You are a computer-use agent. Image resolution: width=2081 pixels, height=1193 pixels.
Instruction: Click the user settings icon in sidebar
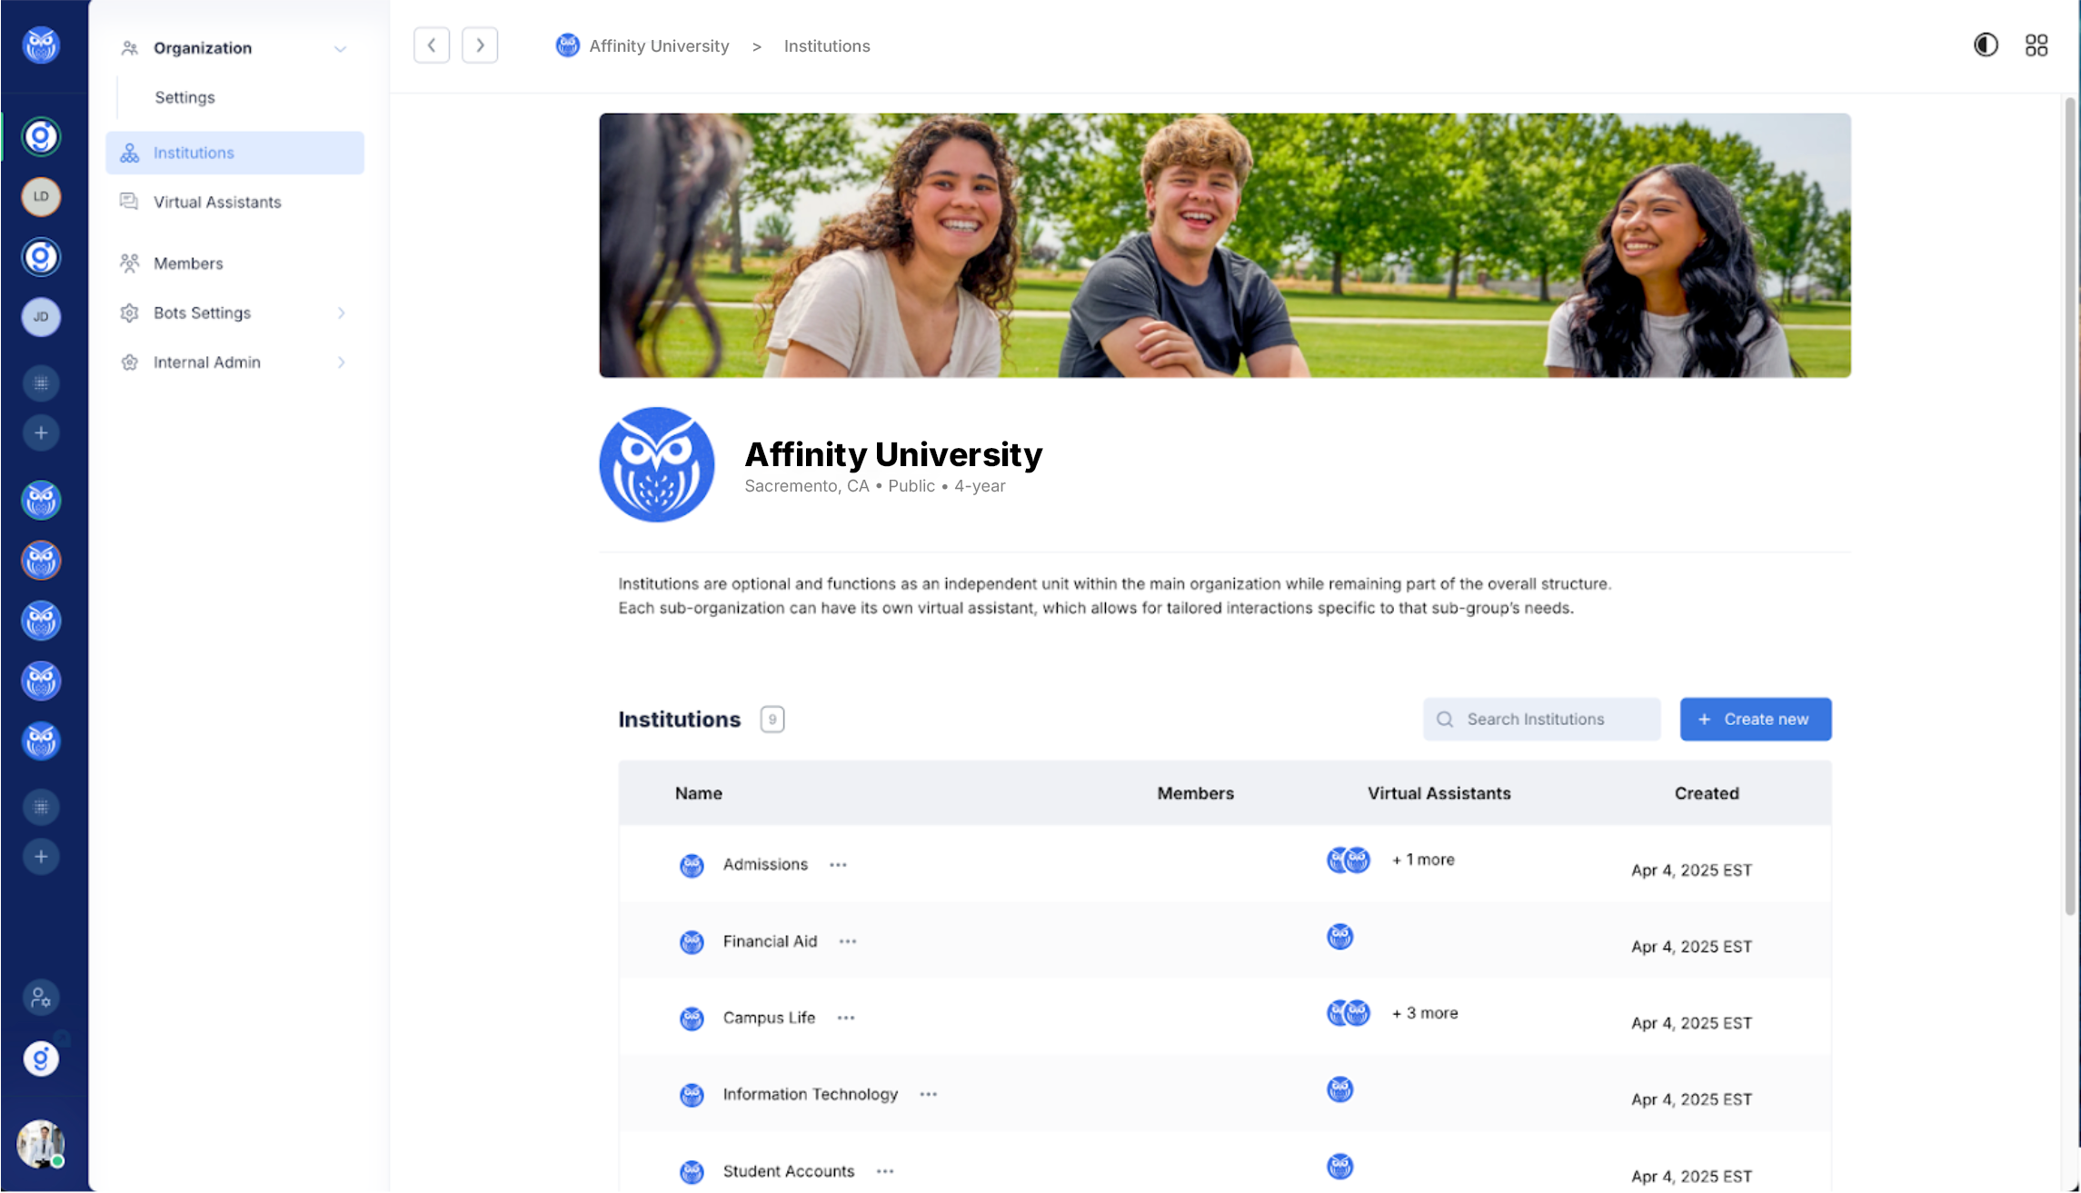pos(41,998)
